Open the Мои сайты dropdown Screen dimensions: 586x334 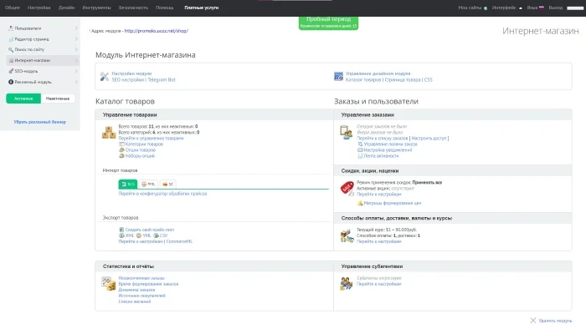pyautogui.click(x=472, y=8)
